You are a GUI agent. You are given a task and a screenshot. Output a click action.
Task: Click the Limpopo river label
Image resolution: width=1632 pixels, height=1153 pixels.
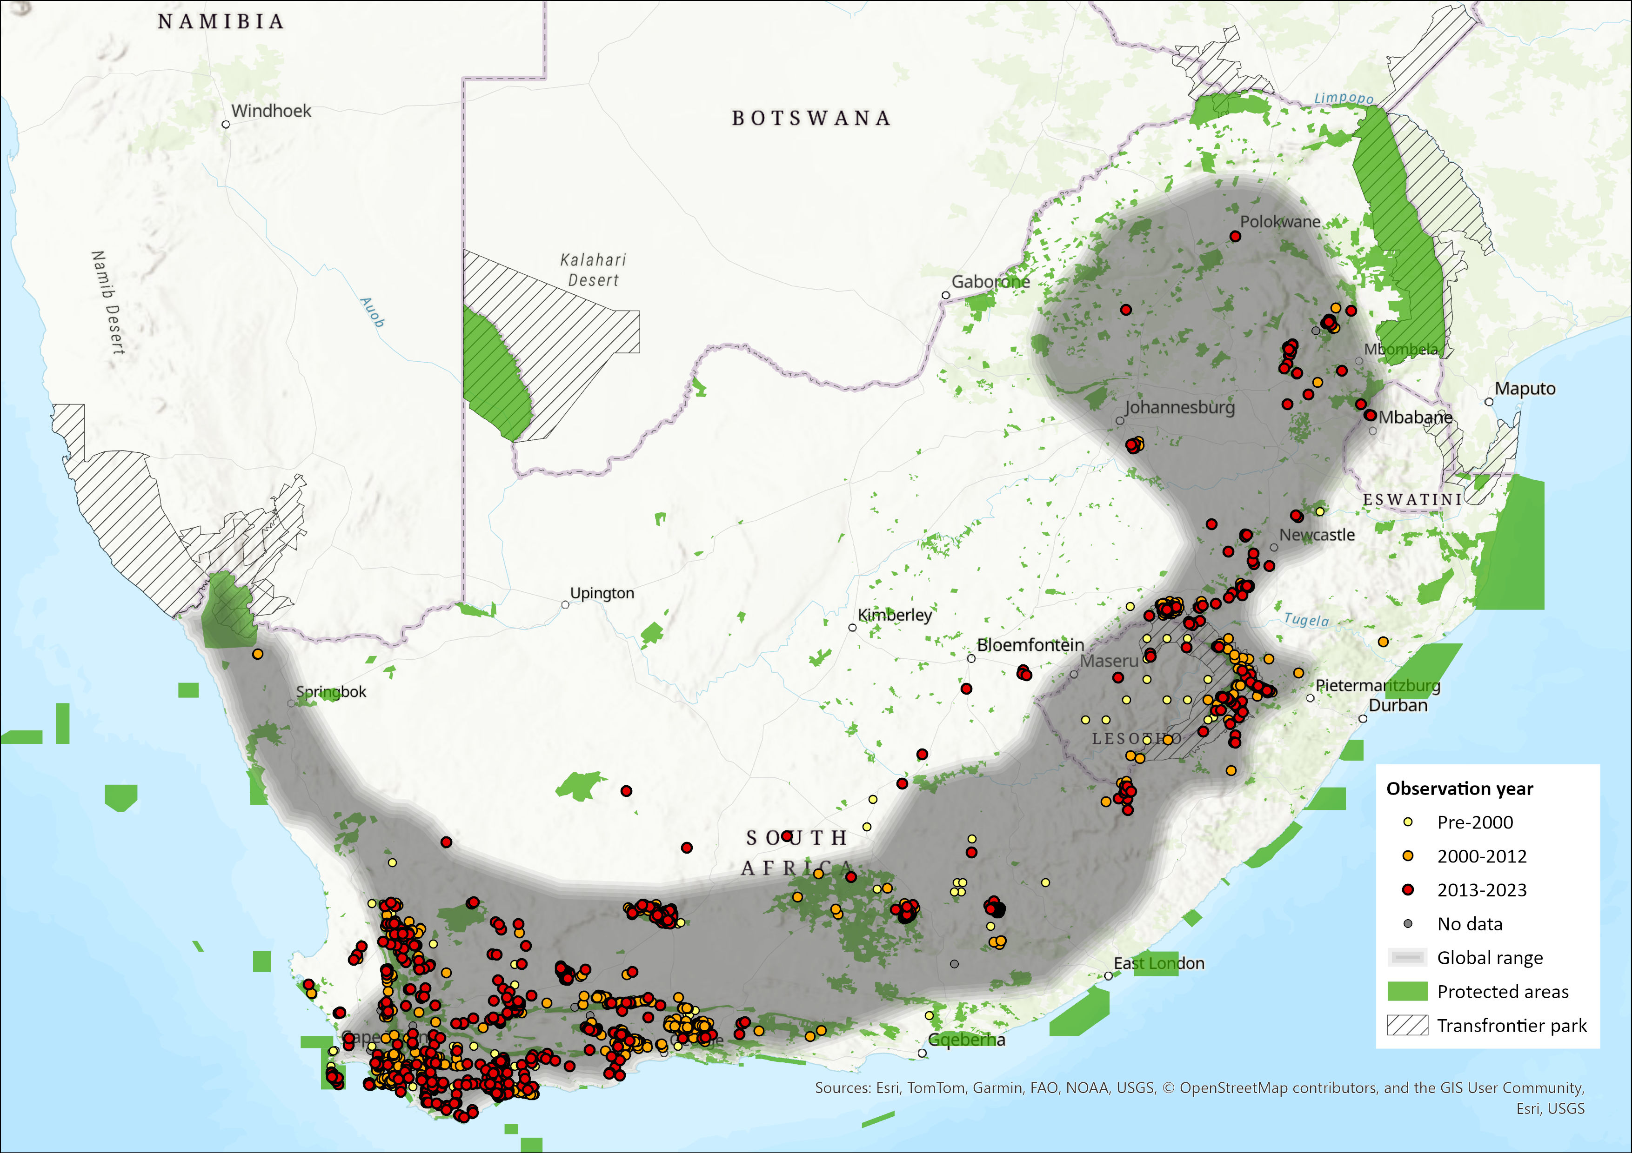coord(1344,98)
